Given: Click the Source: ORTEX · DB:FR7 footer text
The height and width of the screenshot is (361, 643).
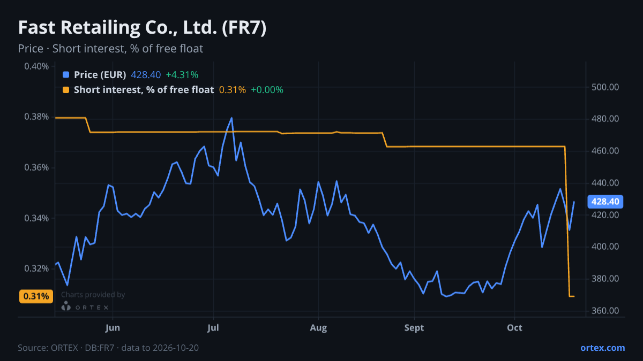Looking at the screenshot, I should [108, 348].
